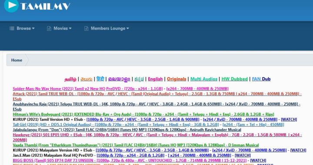Open the Originals category link
The height and width of the screenshot is (165, 313).
tap(176, 79)
